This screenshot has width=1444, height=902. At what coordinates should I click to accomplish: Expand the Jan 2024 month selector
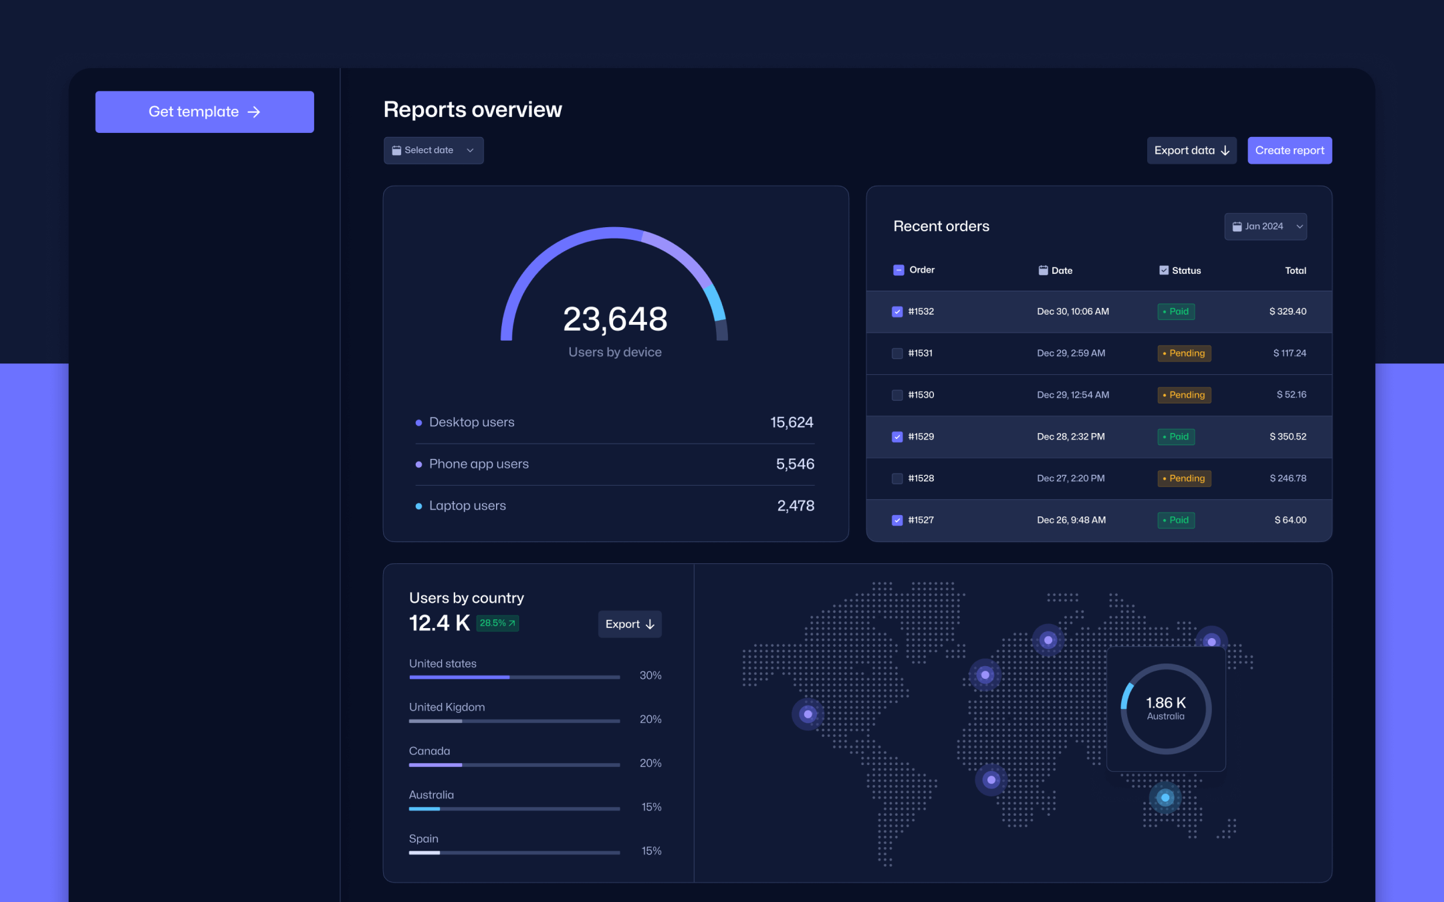click(1265, 227)
